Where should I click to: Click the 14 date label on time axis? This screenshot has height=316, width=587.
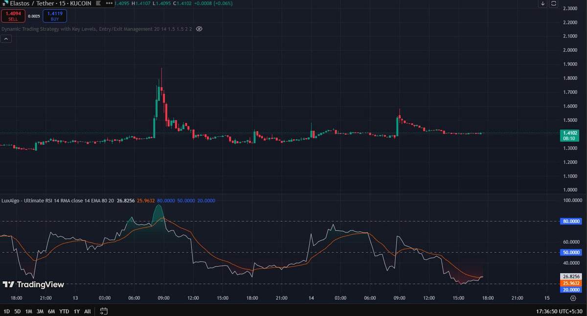(x=311, y=297)
